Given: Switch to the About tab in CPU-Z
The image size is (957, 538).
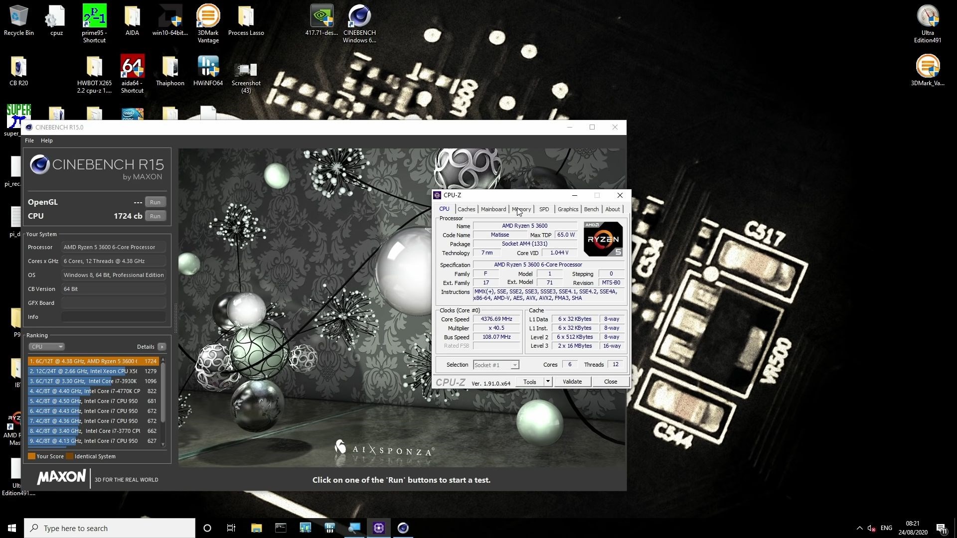Looking at the screenshot, I should point(613,209).
